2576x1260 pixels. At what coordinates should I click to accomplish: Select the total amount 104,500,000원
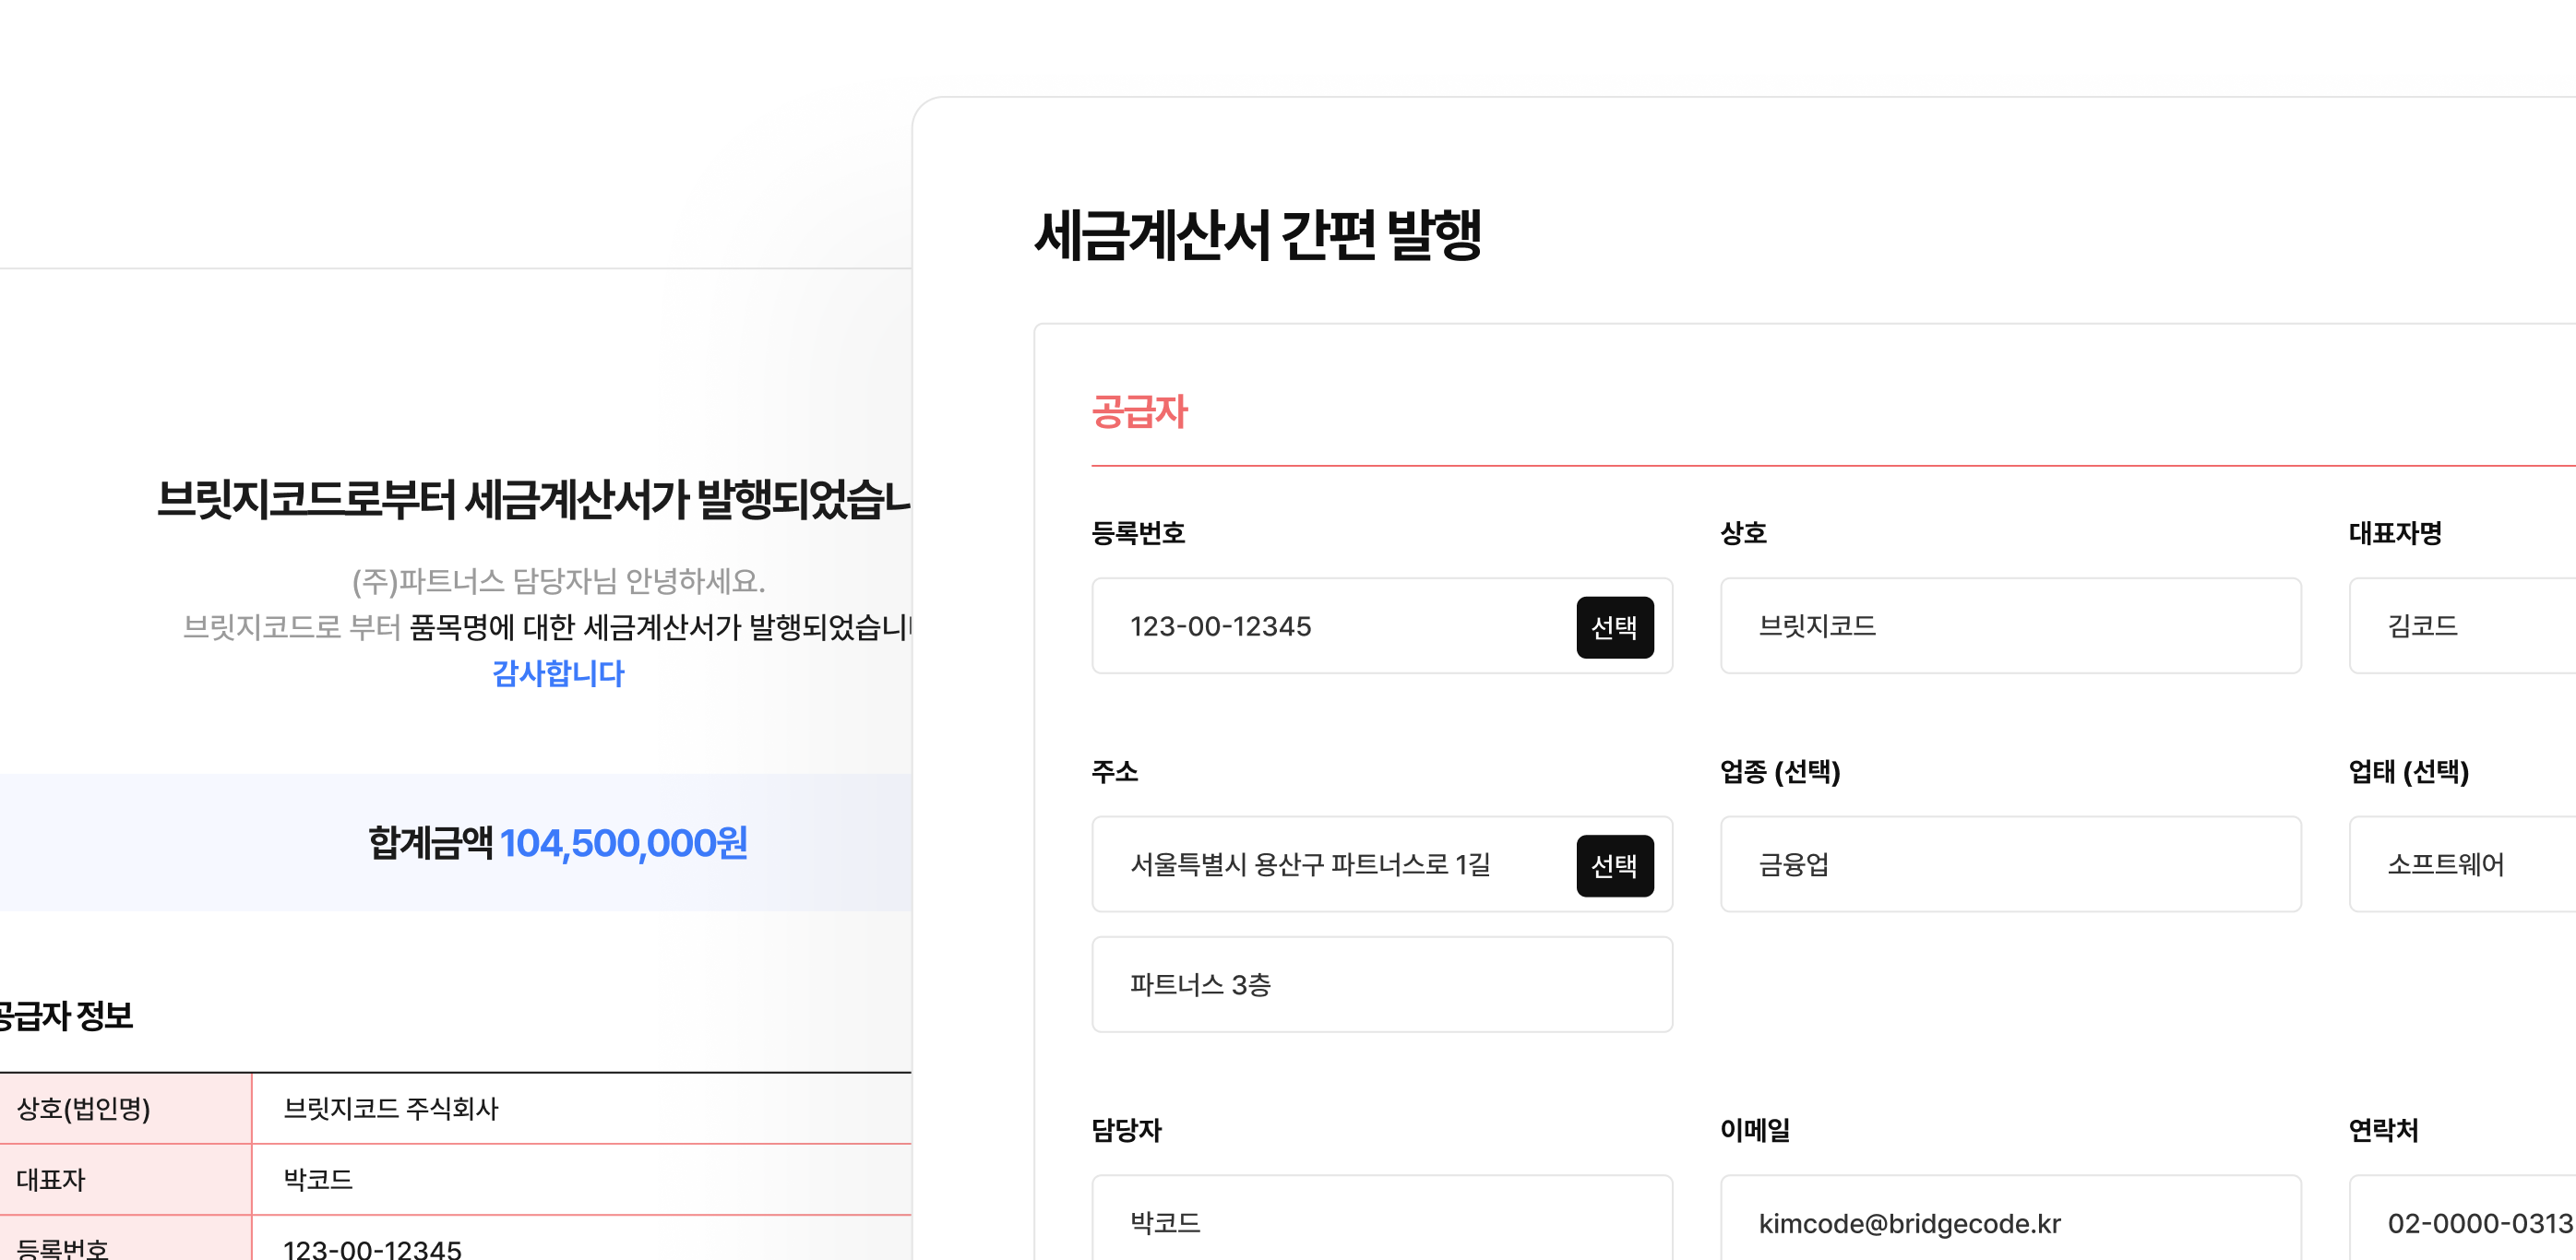(623, 843)
